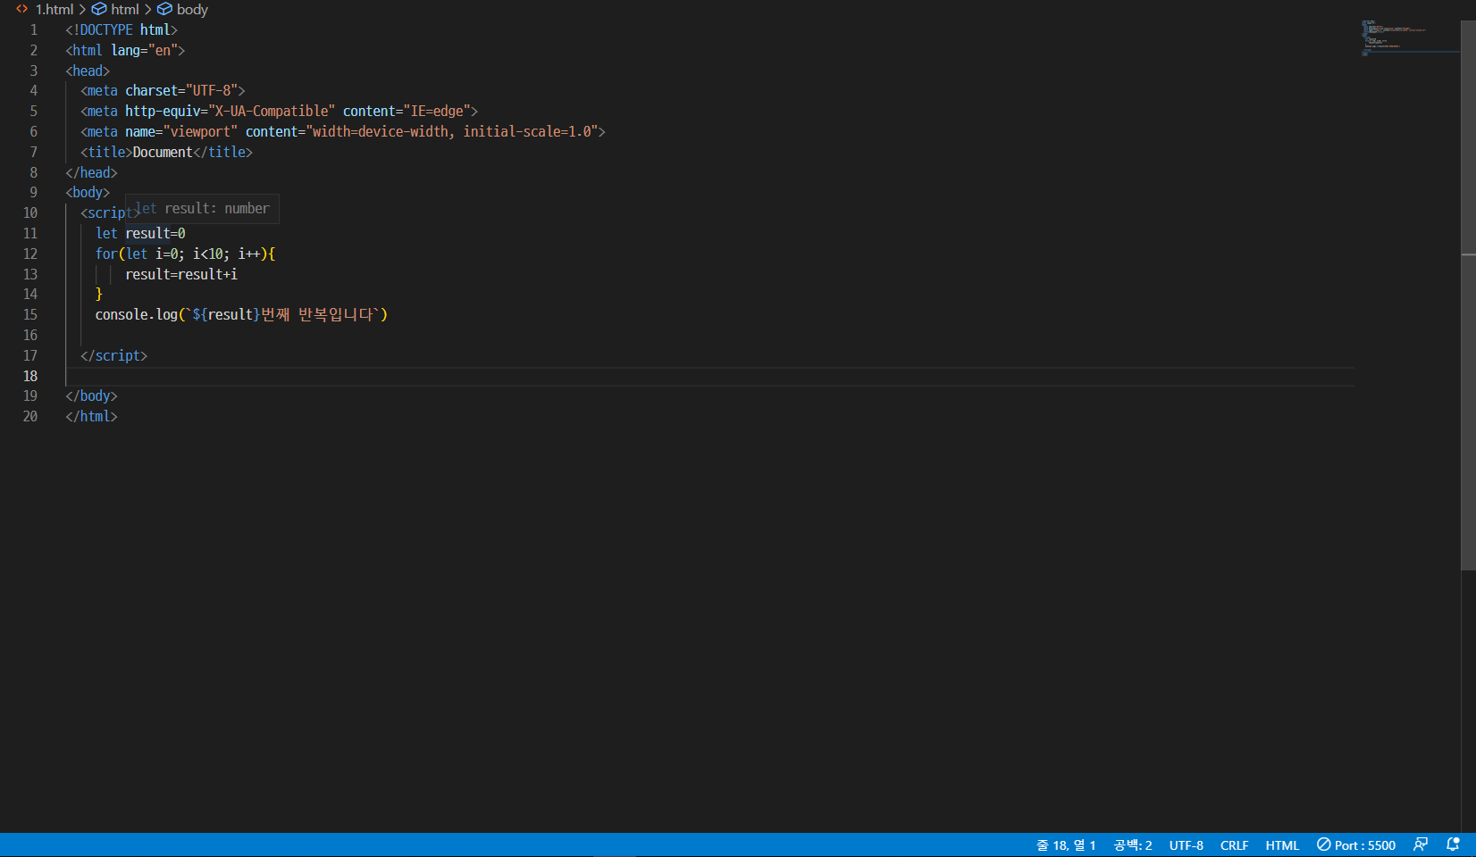
Task: Click the closing </body> tag
Action: [x=91, y=395]
